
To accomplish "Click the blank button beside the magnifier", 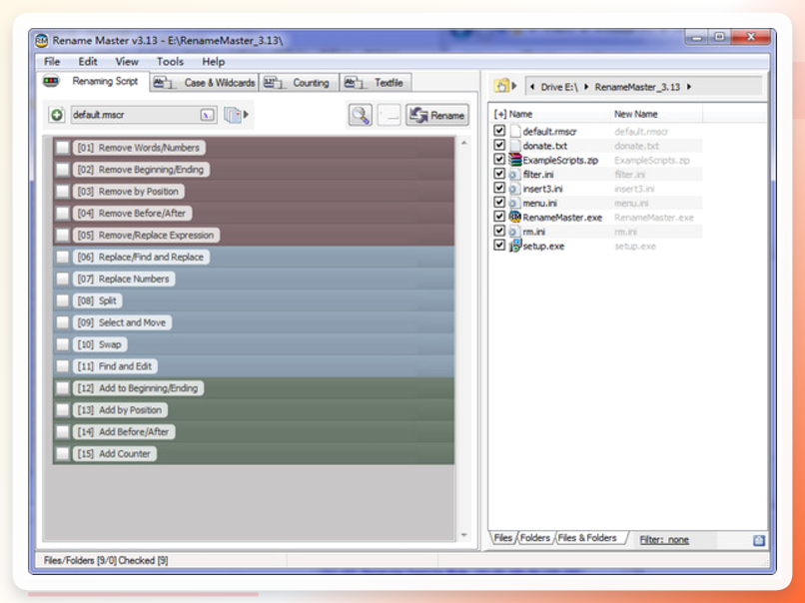I will [x=390, y=115].
